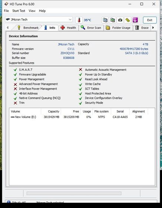Open the View menu

coord(32,11)
